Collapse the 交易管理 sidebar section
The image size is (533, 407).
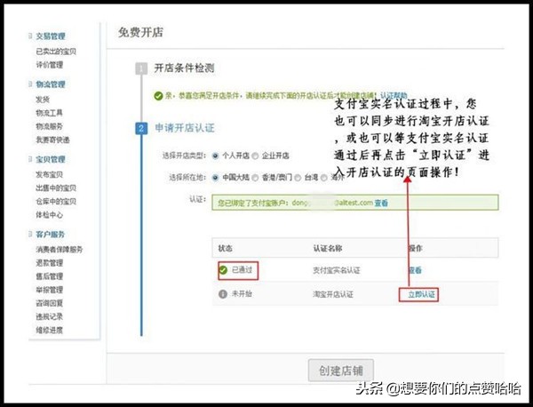pyautogui.click(x=30, y=36)
